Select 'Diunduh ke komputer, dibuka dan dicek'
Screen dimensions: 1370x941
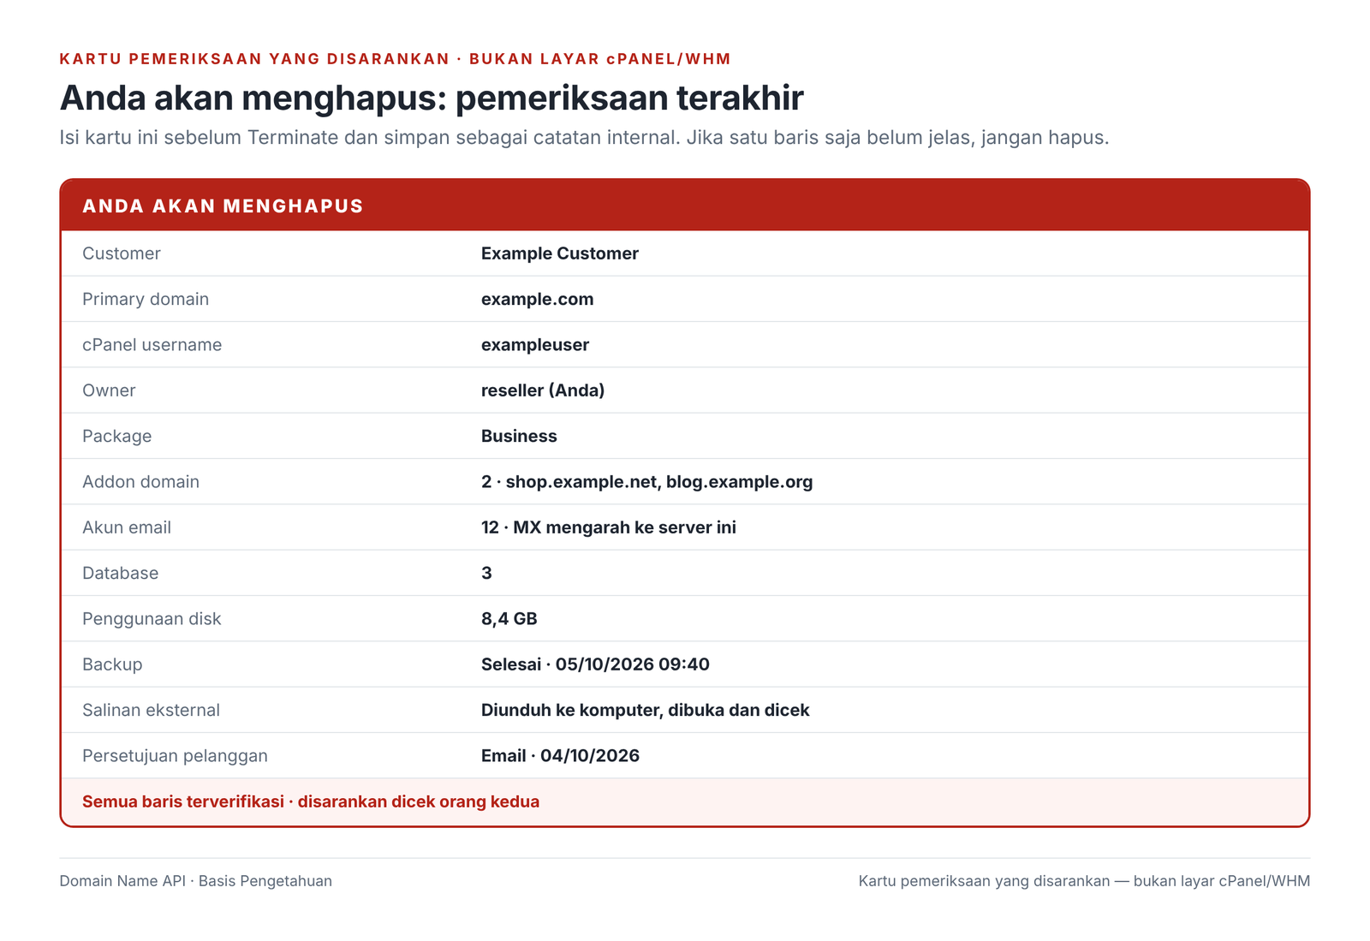(x=646, y=710)
